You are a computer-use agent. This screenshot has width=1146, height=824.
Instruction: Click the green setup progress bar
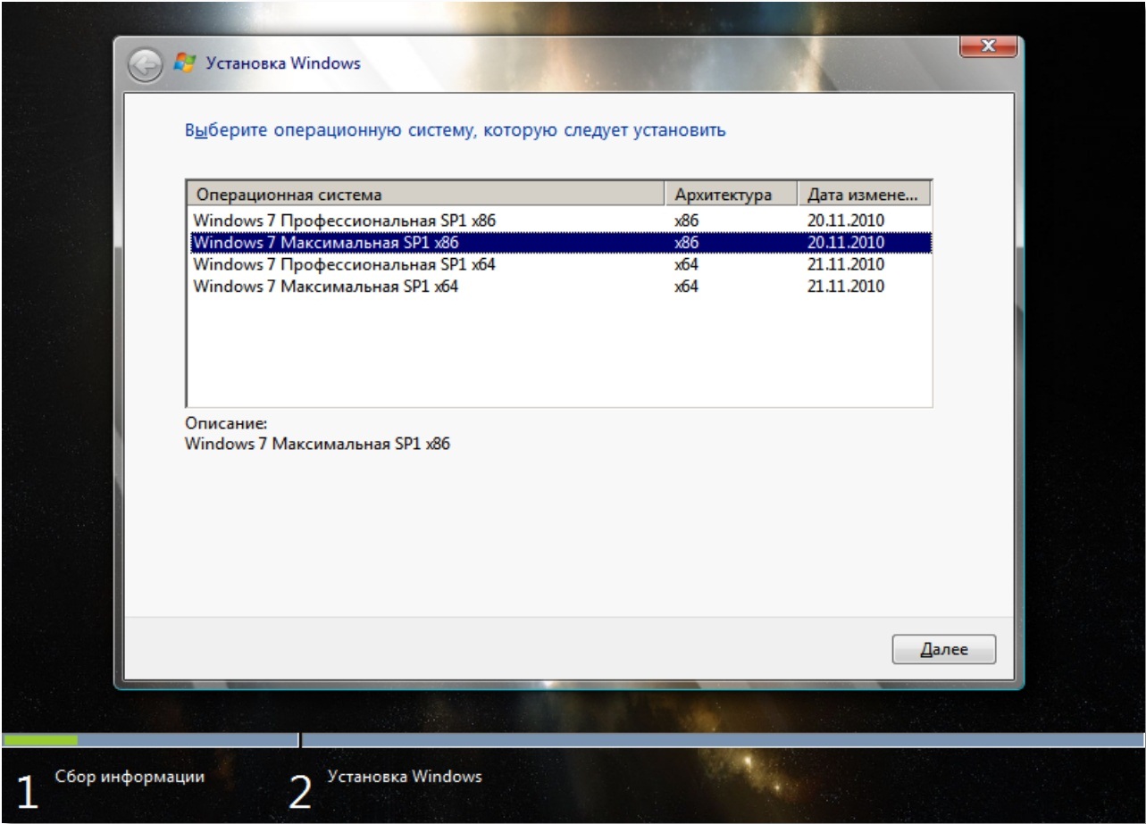(40, 740)
